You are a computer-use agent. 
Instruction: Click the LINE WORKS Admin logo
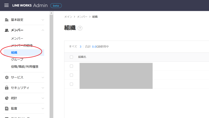click(30, 5)
